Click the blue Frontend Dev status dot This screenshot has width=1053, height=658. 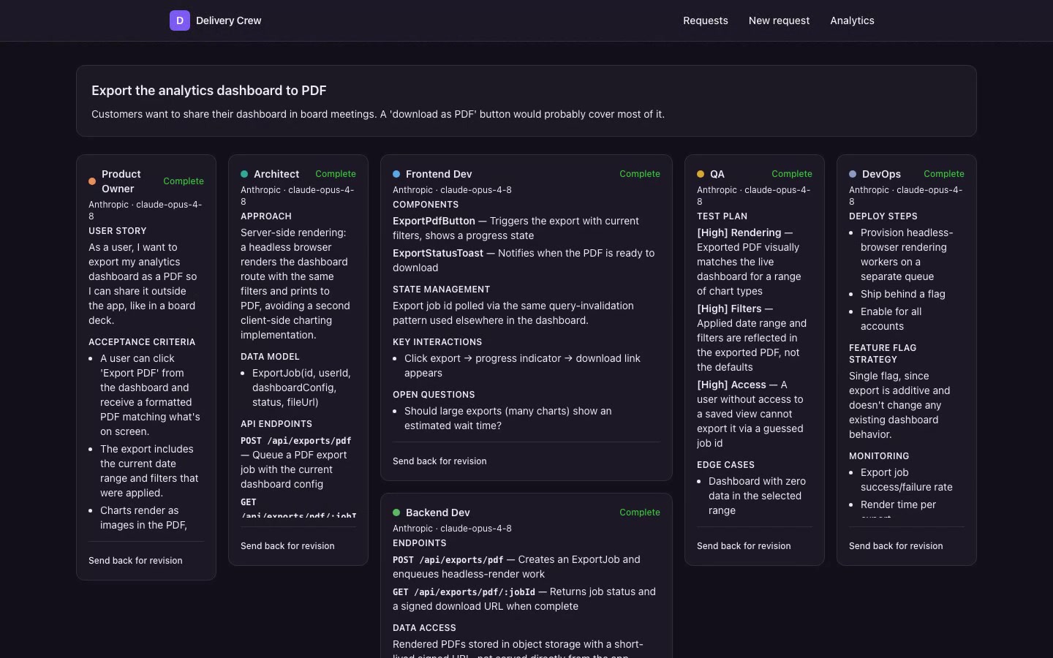(396, 174)
